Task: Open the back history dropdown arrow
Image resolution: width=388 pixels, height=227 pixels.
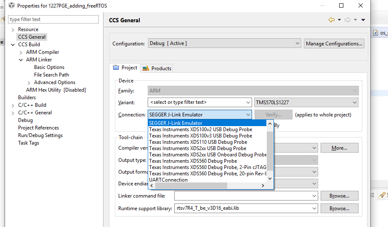Action: tap(339, 20)
